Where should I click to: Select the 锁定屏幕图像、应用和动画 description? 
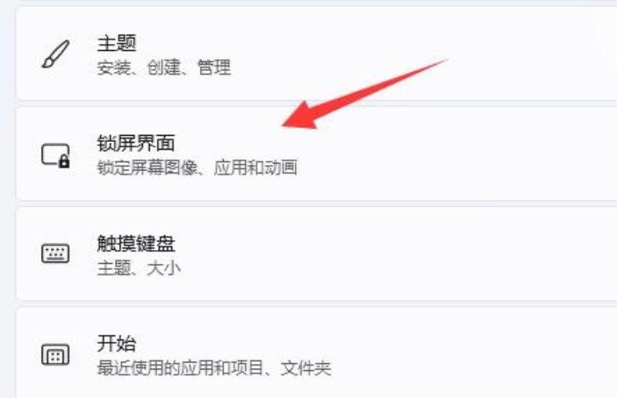click(x=197, y=167)
